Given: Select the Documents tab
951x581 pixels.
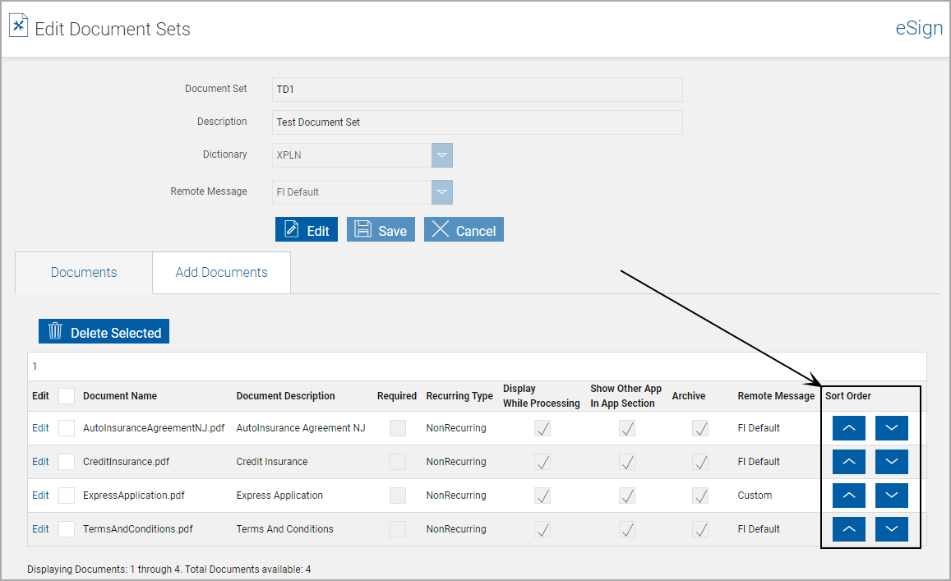Looking at the screenshot, I should click(83, 271).
